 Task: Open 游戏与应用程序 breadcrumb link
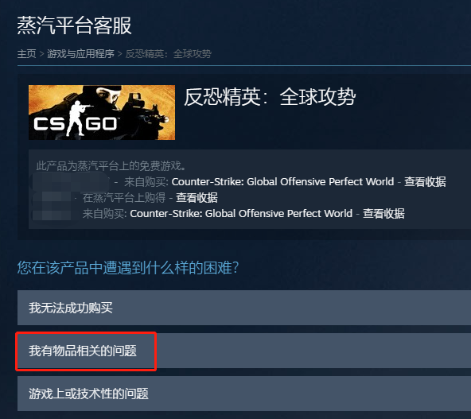80,54
